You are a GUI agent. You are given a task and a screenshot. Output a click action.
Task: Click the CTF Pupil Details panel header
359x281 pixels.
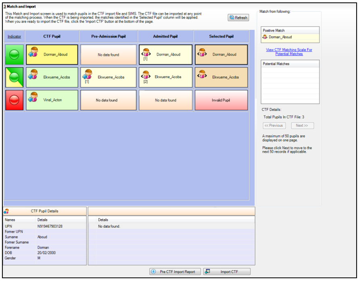(45, 211)
